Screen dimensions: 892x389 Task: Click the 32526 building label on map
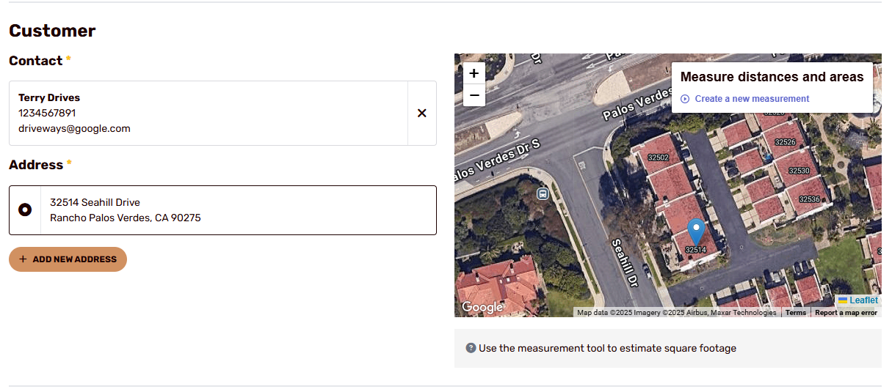click(x=786, y=142)
